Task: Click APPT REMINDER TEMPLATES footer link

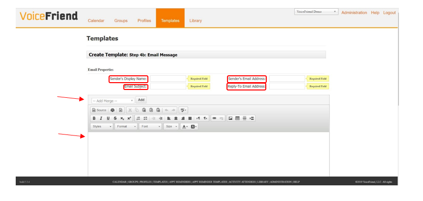Action: [210, 182]
